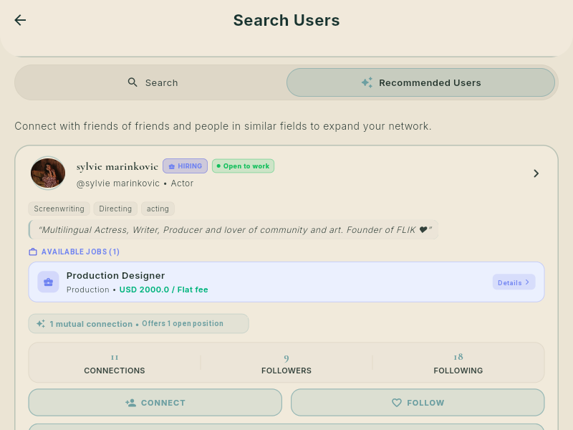The image size is (573, 430).
Task: Click the Production Designer job icon
Action: [x=48, y=282]
